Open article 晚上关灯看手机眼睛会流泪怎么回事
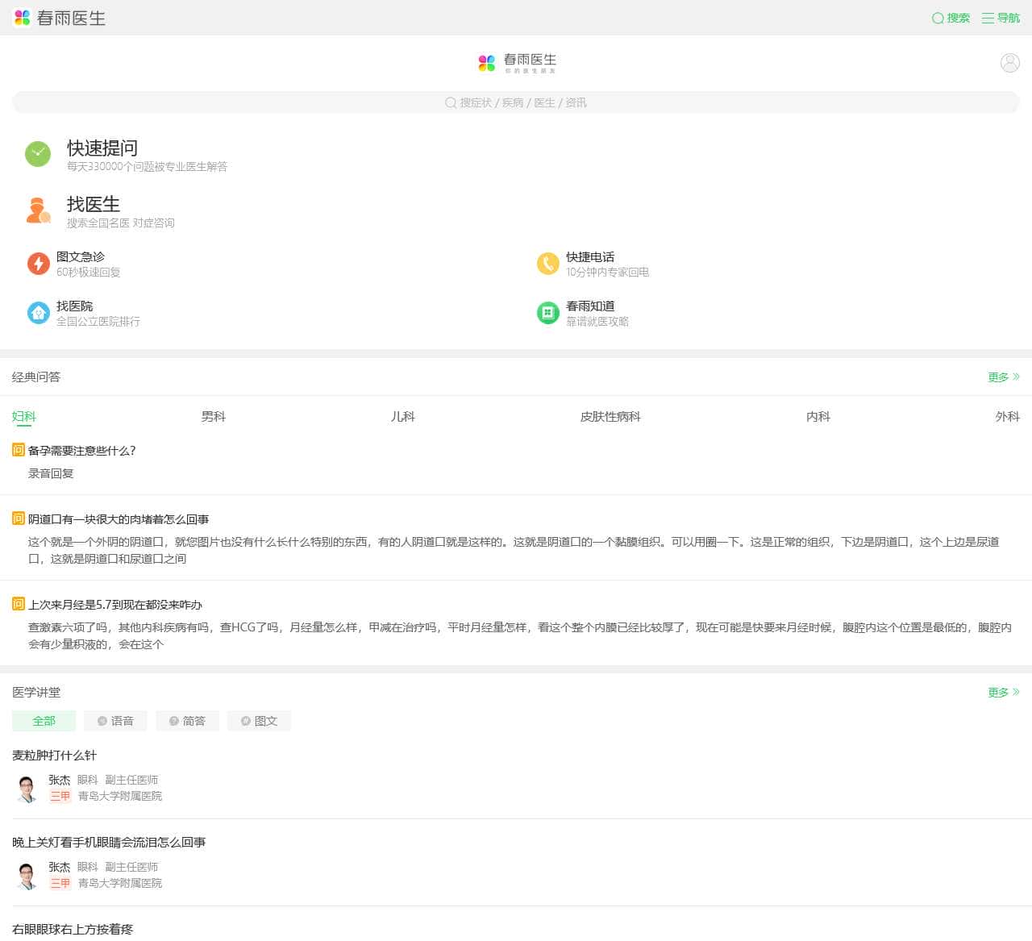The image size is (1032, 941). pos(109,843)
